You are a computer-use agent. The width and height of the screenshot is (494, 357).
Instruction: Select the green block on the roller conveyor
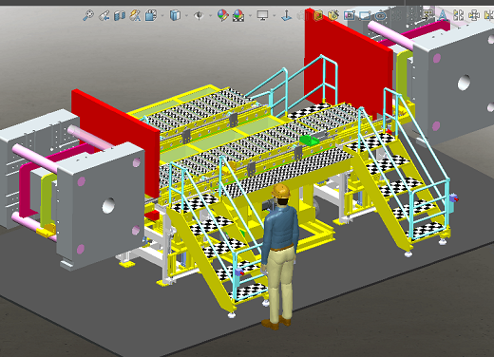pyautogui.click(x=309, y=141)
